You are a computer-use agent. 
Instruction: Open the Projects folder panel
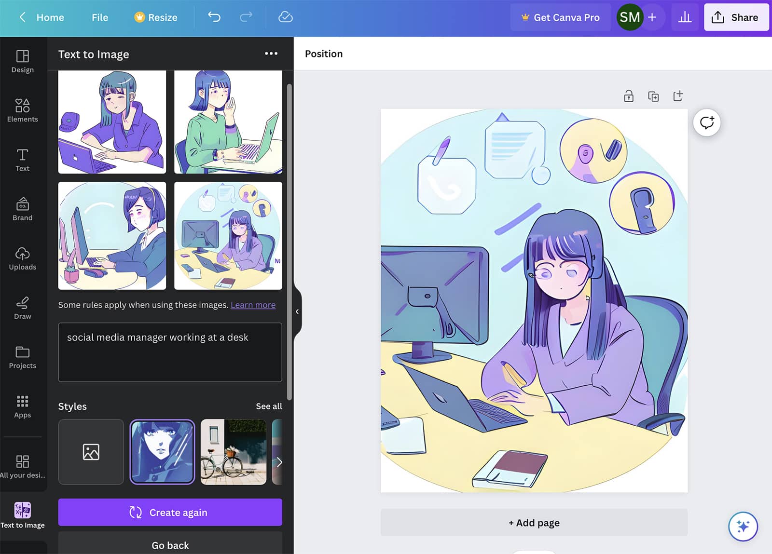pos(23,357)
